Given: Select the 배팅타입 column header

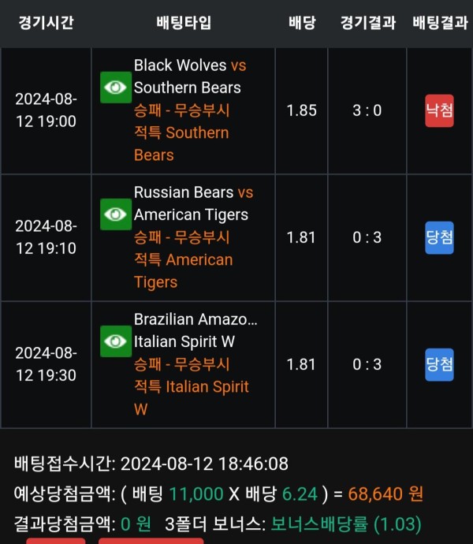Looking at the screenshot, I should tap(184, 23).
